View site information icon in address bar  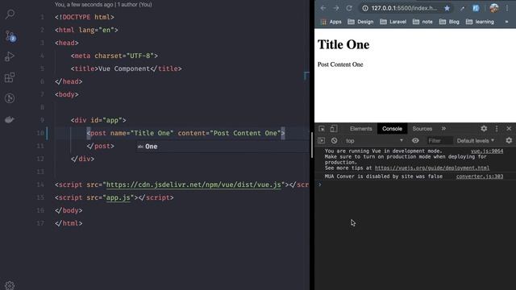pyautogui.click(x=365, y=8)
